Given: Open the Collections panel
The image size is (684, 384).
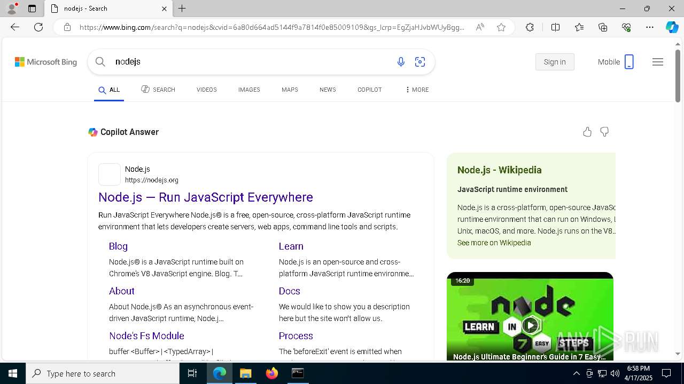Looking at the screenshot, I should (603, 27).
